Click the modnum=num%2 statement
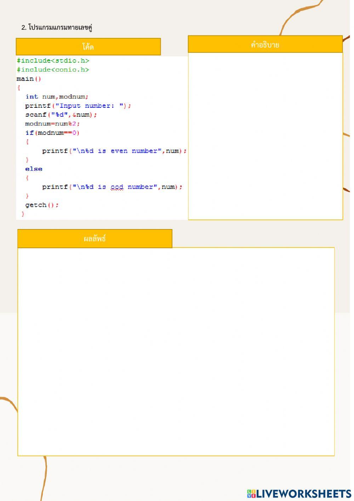This screenshot has height=501, width=354. (52, 124)
